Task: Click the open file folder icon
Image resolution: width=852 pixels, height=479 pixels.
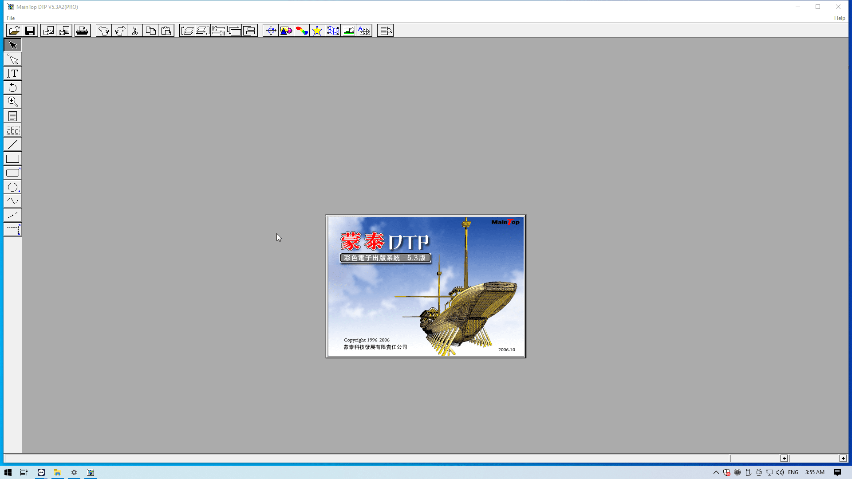Action: (x=14, y=31)
